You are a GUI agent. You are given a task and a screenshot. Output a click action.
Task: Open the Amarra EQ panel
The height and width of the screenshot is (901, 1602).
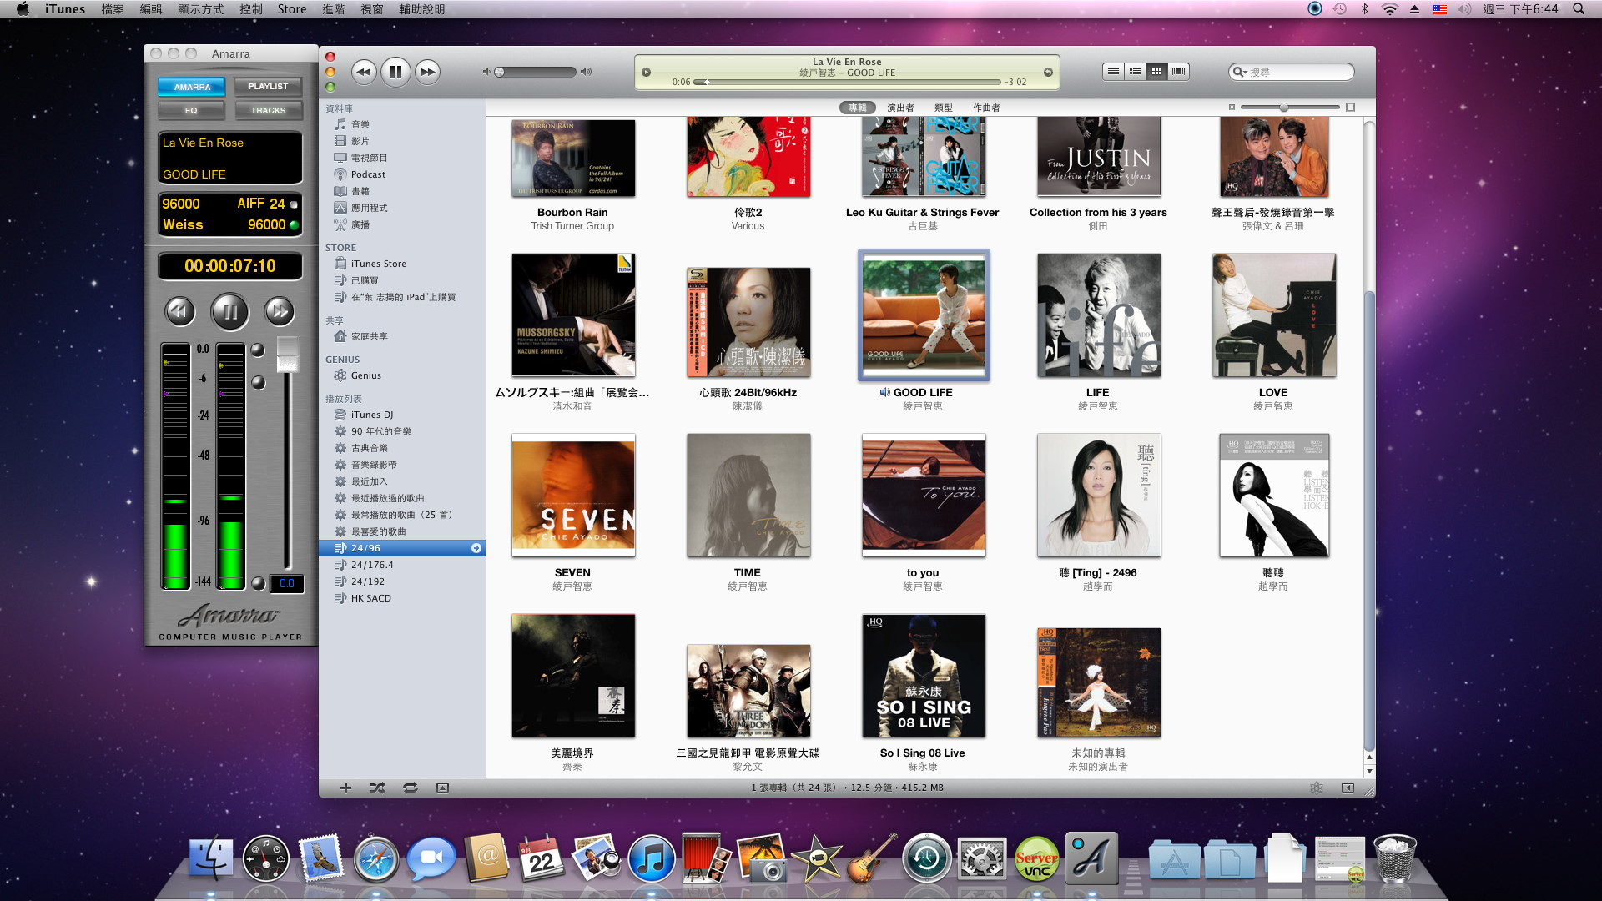coord(192,110)
